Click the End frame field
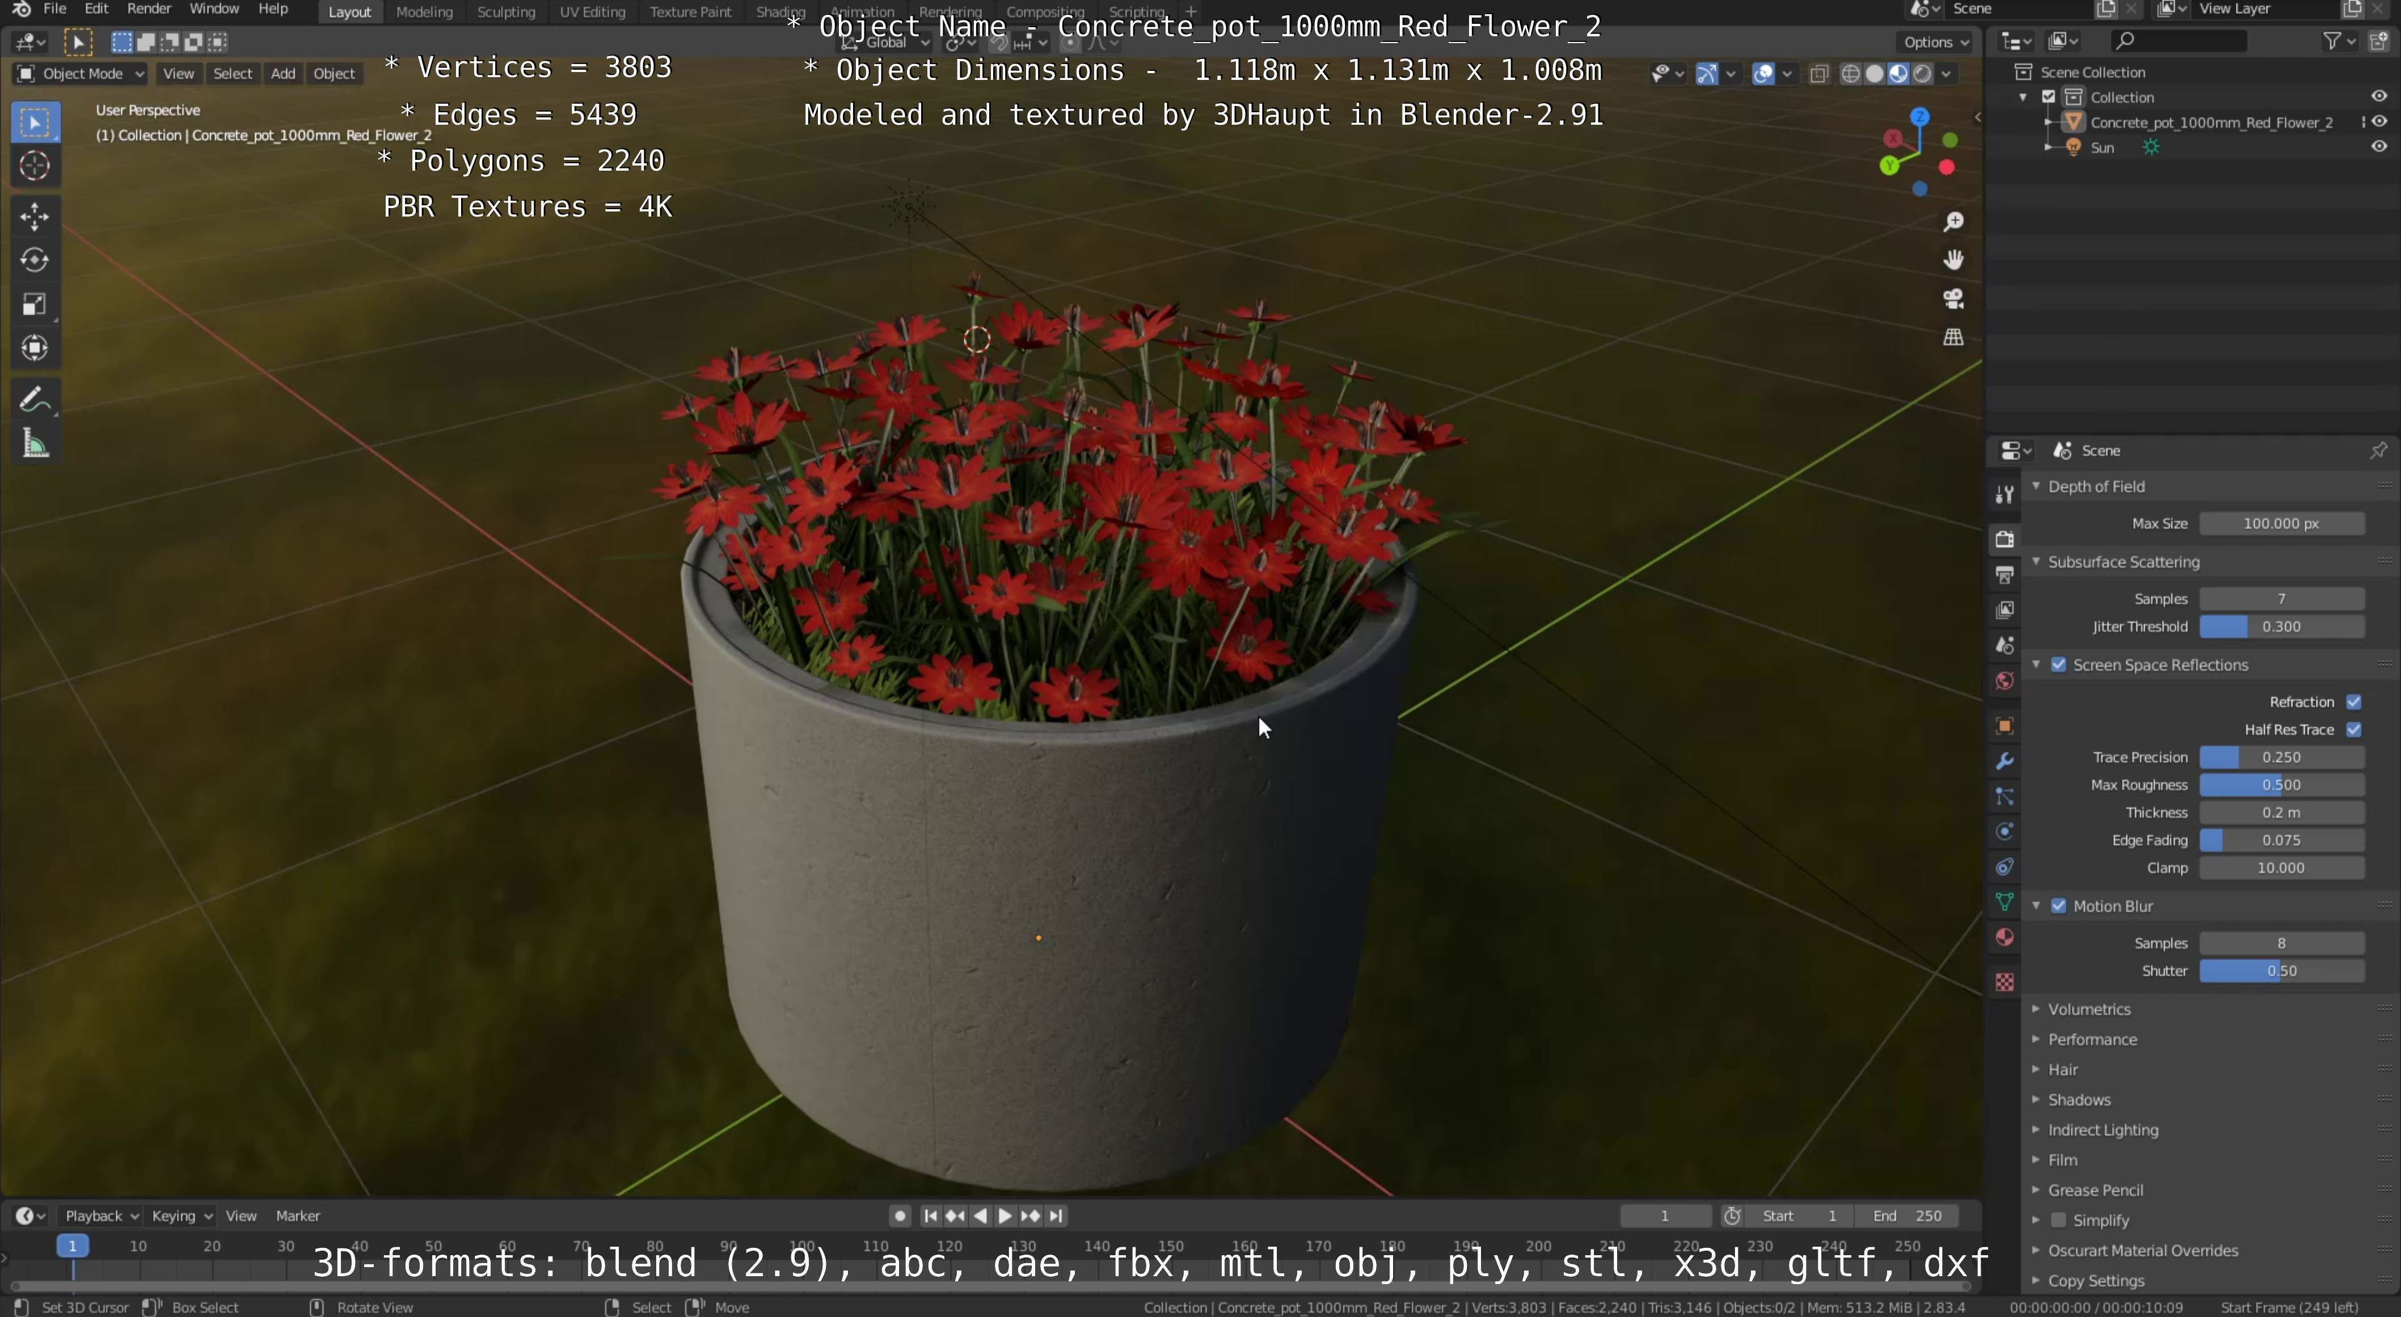 coord(1907,1216)
